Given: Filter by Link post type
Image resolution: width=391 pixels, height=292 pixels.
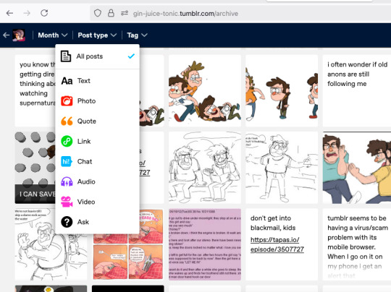Looking at the screenshot, I should [x=97, y=141].
